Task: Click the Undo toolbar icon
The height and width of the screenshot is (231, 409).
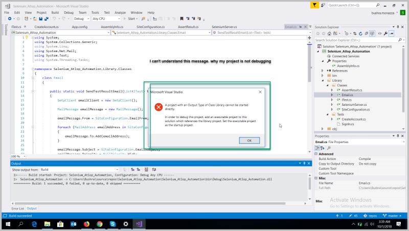Action: [x=54, y=19]
